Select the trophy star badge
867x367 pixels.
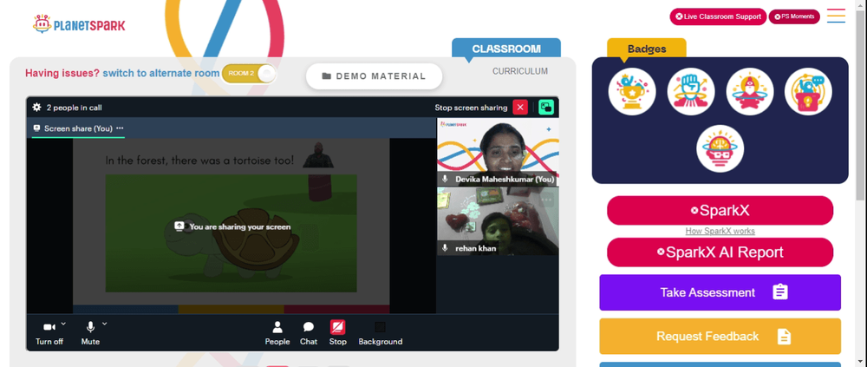[x=632, y=91]
